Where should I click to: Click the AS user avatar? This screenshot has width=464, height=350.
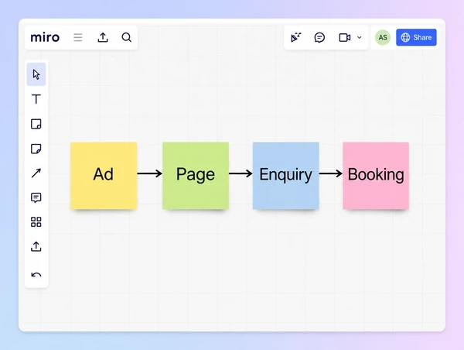383,37
